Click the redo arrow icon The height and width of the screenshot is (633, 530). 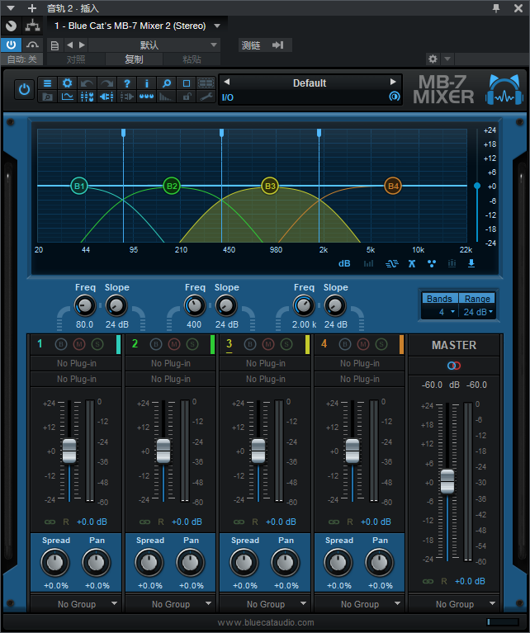[x=106, y=83]
